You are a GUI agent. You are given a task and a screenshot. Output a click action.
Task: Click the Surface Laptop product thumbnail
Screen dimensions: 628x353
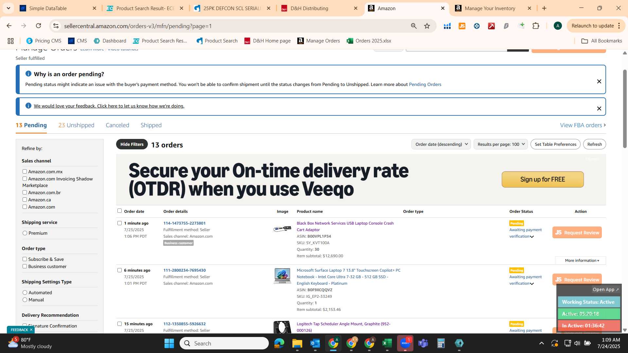[x=282, y=276]
